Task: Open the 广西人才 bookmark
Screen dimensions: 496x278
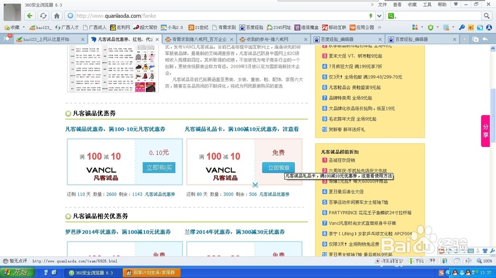Action: 67,27
